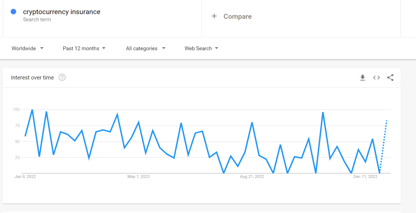This screenshot has height=213, width=416.
Task: Click the Aug 21, 2022 axis label
Action: click(x=252, y=177)
